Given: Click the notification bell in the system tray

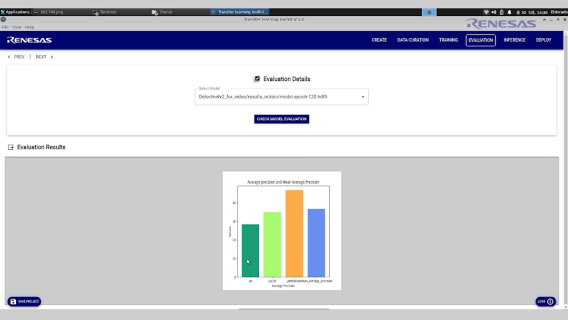Looking at the screenshot, I should (x=509, y=12).
